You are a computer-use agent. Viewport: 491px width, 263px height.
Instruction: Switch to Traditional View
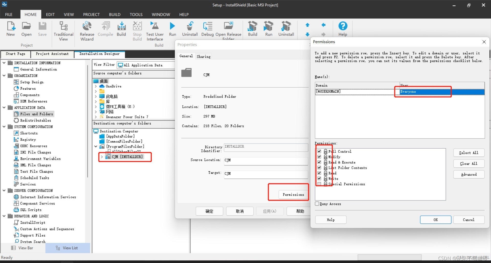tap(63, 31)
